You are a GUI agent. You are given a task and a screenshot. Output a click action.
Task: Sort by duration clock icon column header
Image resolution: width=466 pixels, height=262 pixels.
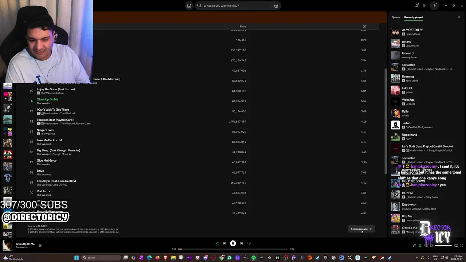click(364, 26)
